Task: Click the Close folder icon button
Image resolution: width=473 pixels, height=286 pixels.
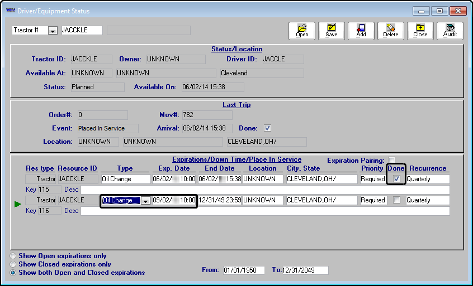Action: click(x=420, y=31)
